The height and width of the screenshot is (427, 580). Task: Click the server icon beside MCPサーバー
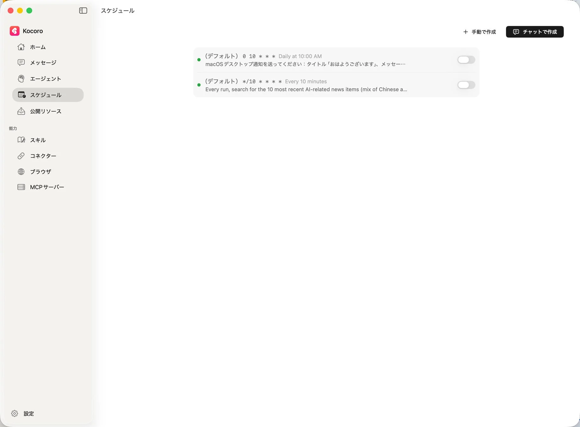[x=21, y=187]
